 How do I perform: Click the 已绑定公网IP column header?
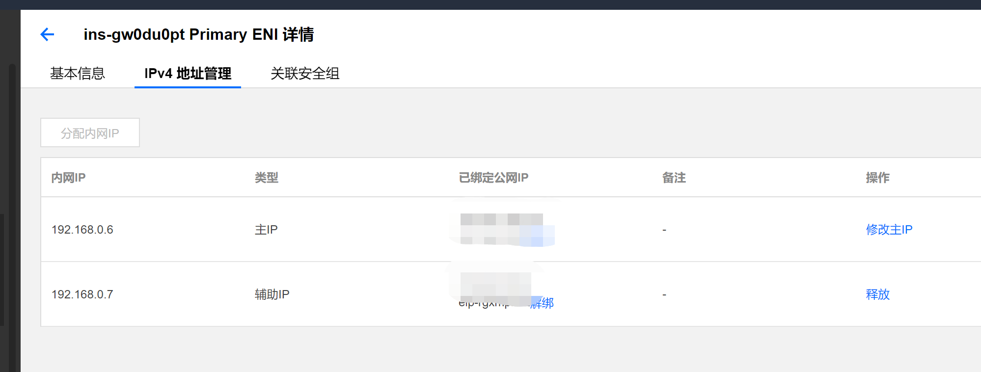coord(493,178)
